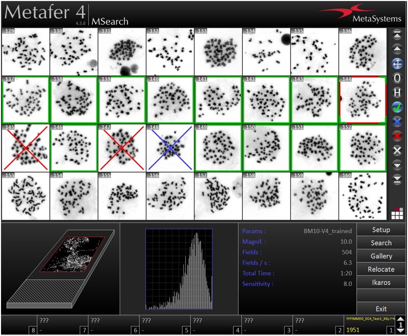Select metaphase thumbnail 136
408x336 pixels.
[363, 52]
